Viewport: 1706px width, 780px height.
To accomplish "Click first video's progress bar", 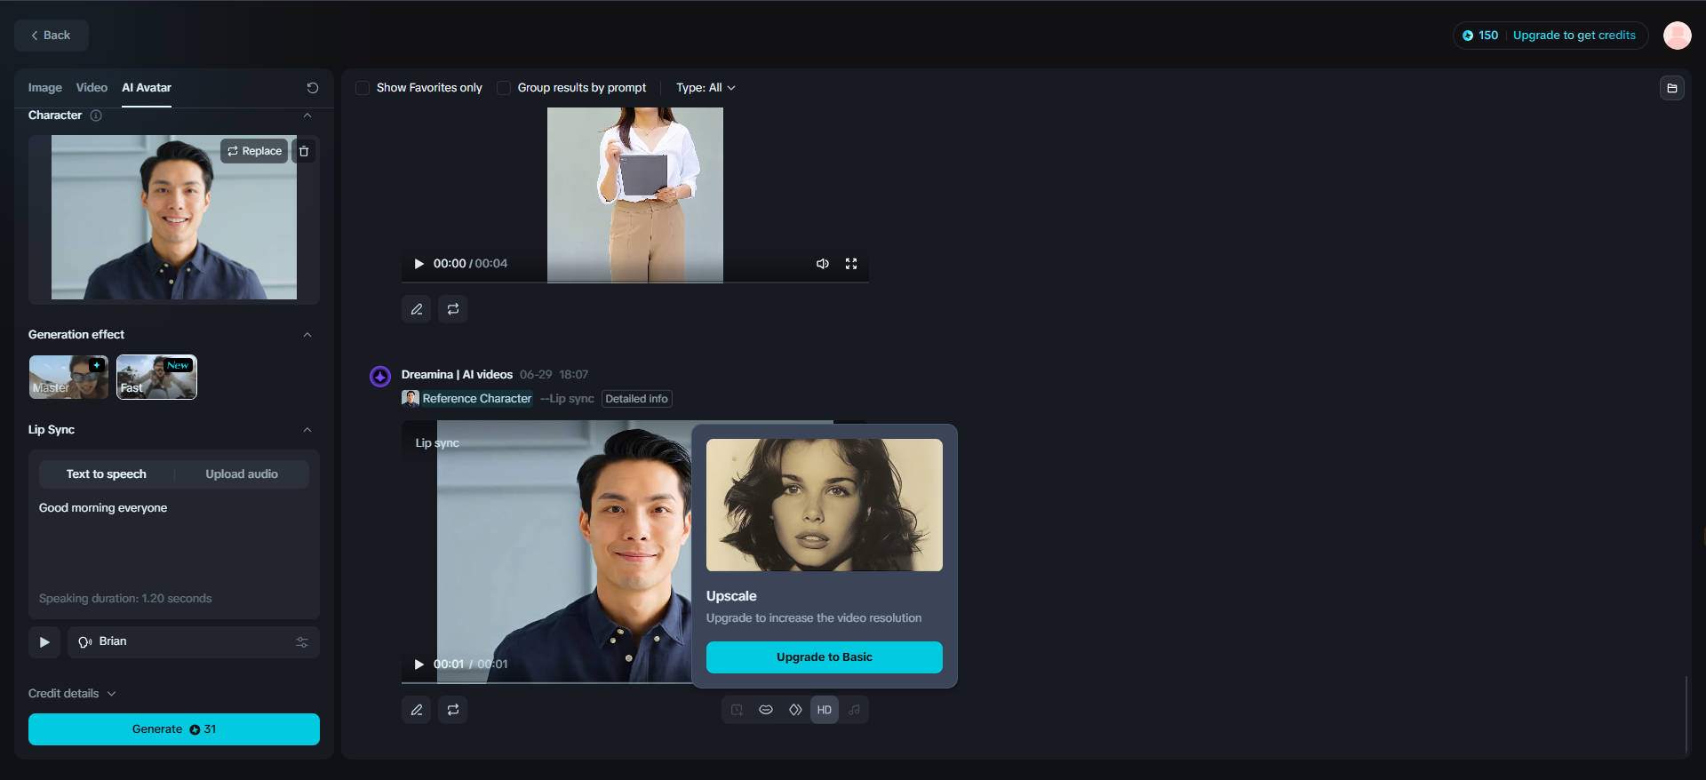I will tap(634, 282).
